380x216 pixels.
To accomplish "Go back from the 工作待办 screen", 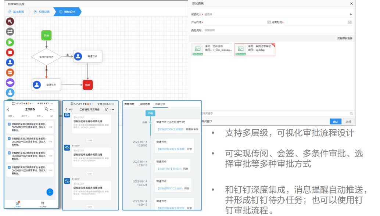I will pos(8,109).
